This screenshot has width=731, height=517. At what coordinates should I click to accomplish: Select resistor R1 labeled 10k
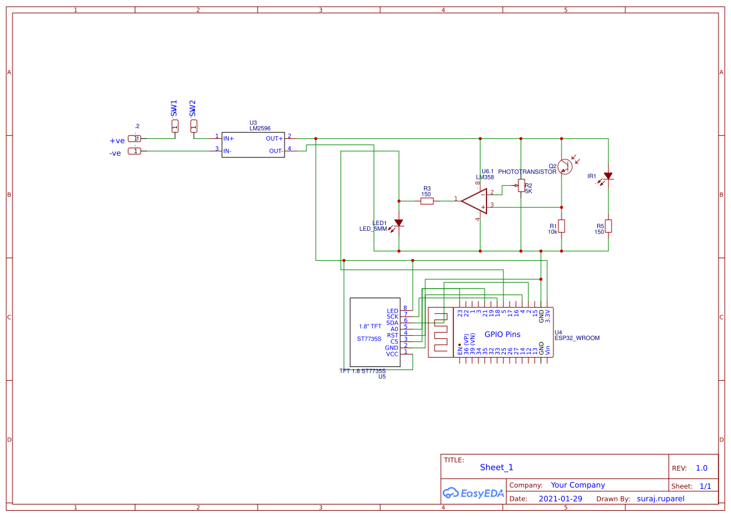click(561, 227)
